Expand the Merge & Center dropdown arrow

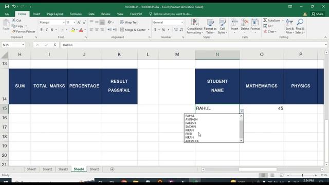click(149, 30)
